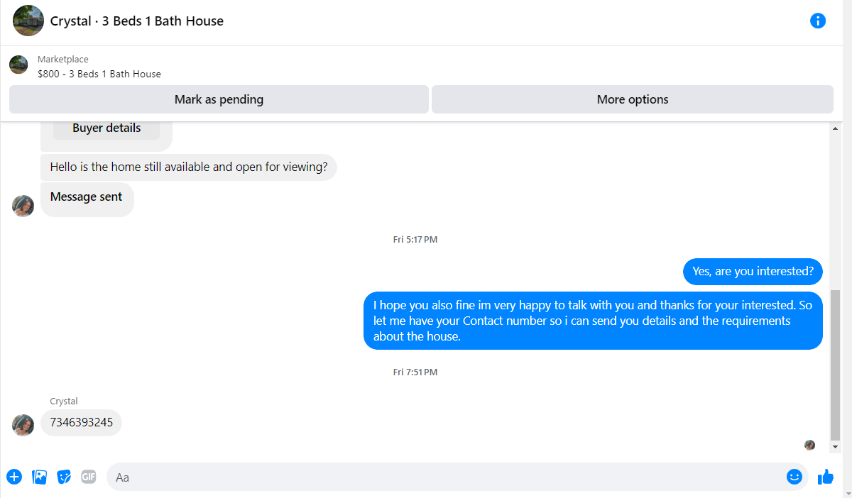Viewport: 852px width, 498px height.
Task: Click the chat scrollbar up arrow
Action: pos(835,129)
